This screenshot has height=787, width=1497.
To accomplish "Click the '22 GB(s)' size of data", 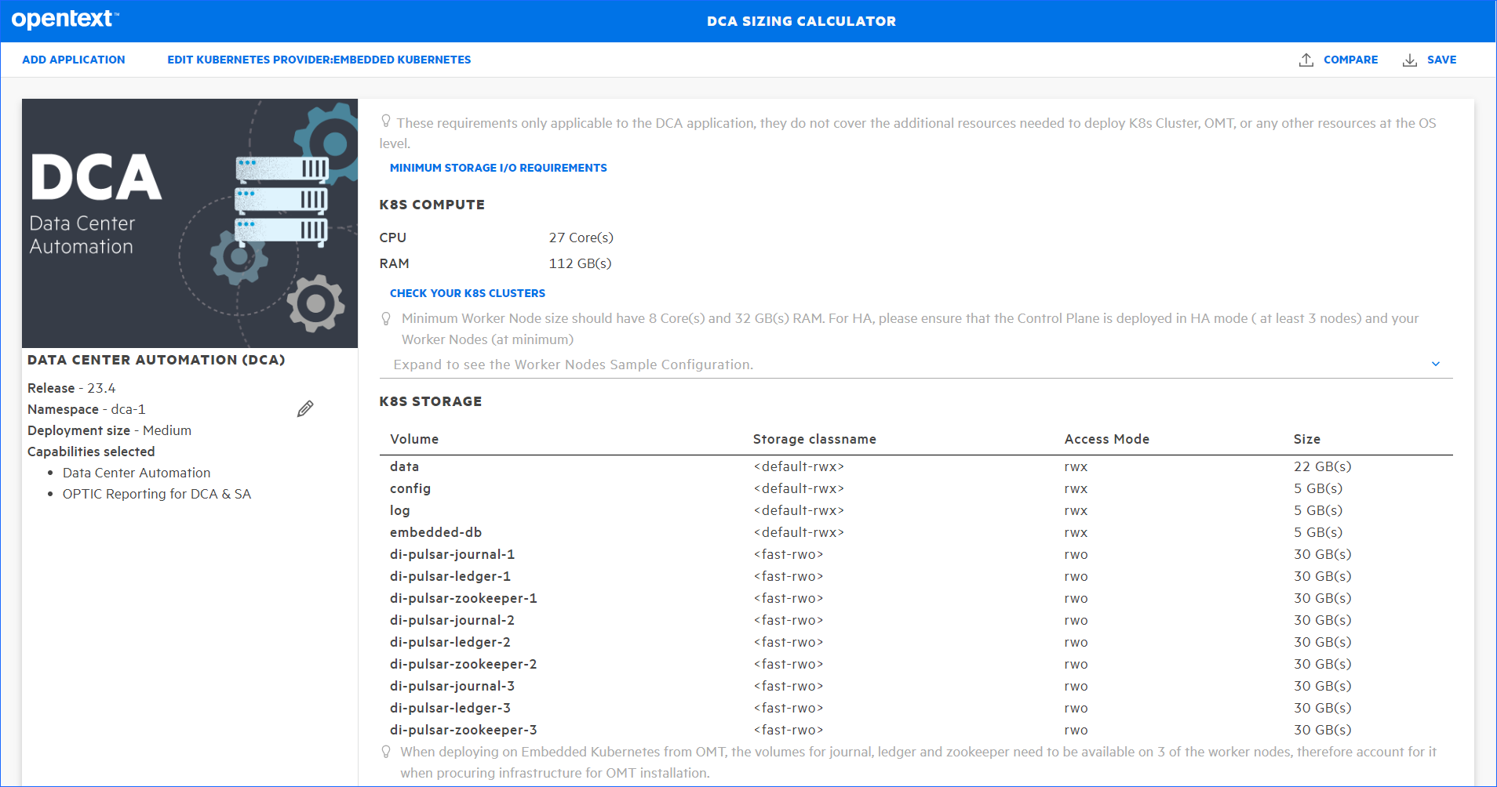I will pyautogui.click(x=1323, y=466).
